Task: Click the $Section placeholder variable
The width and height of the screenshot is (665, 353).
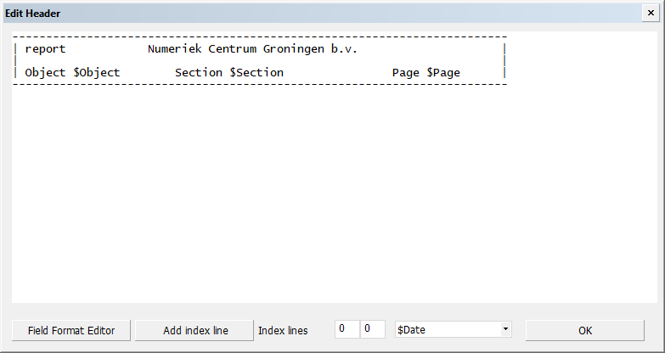Action: 256,73
